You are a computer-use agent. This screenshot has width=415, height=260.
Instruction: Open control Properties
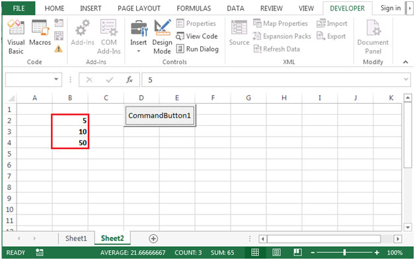coord(196,23)
